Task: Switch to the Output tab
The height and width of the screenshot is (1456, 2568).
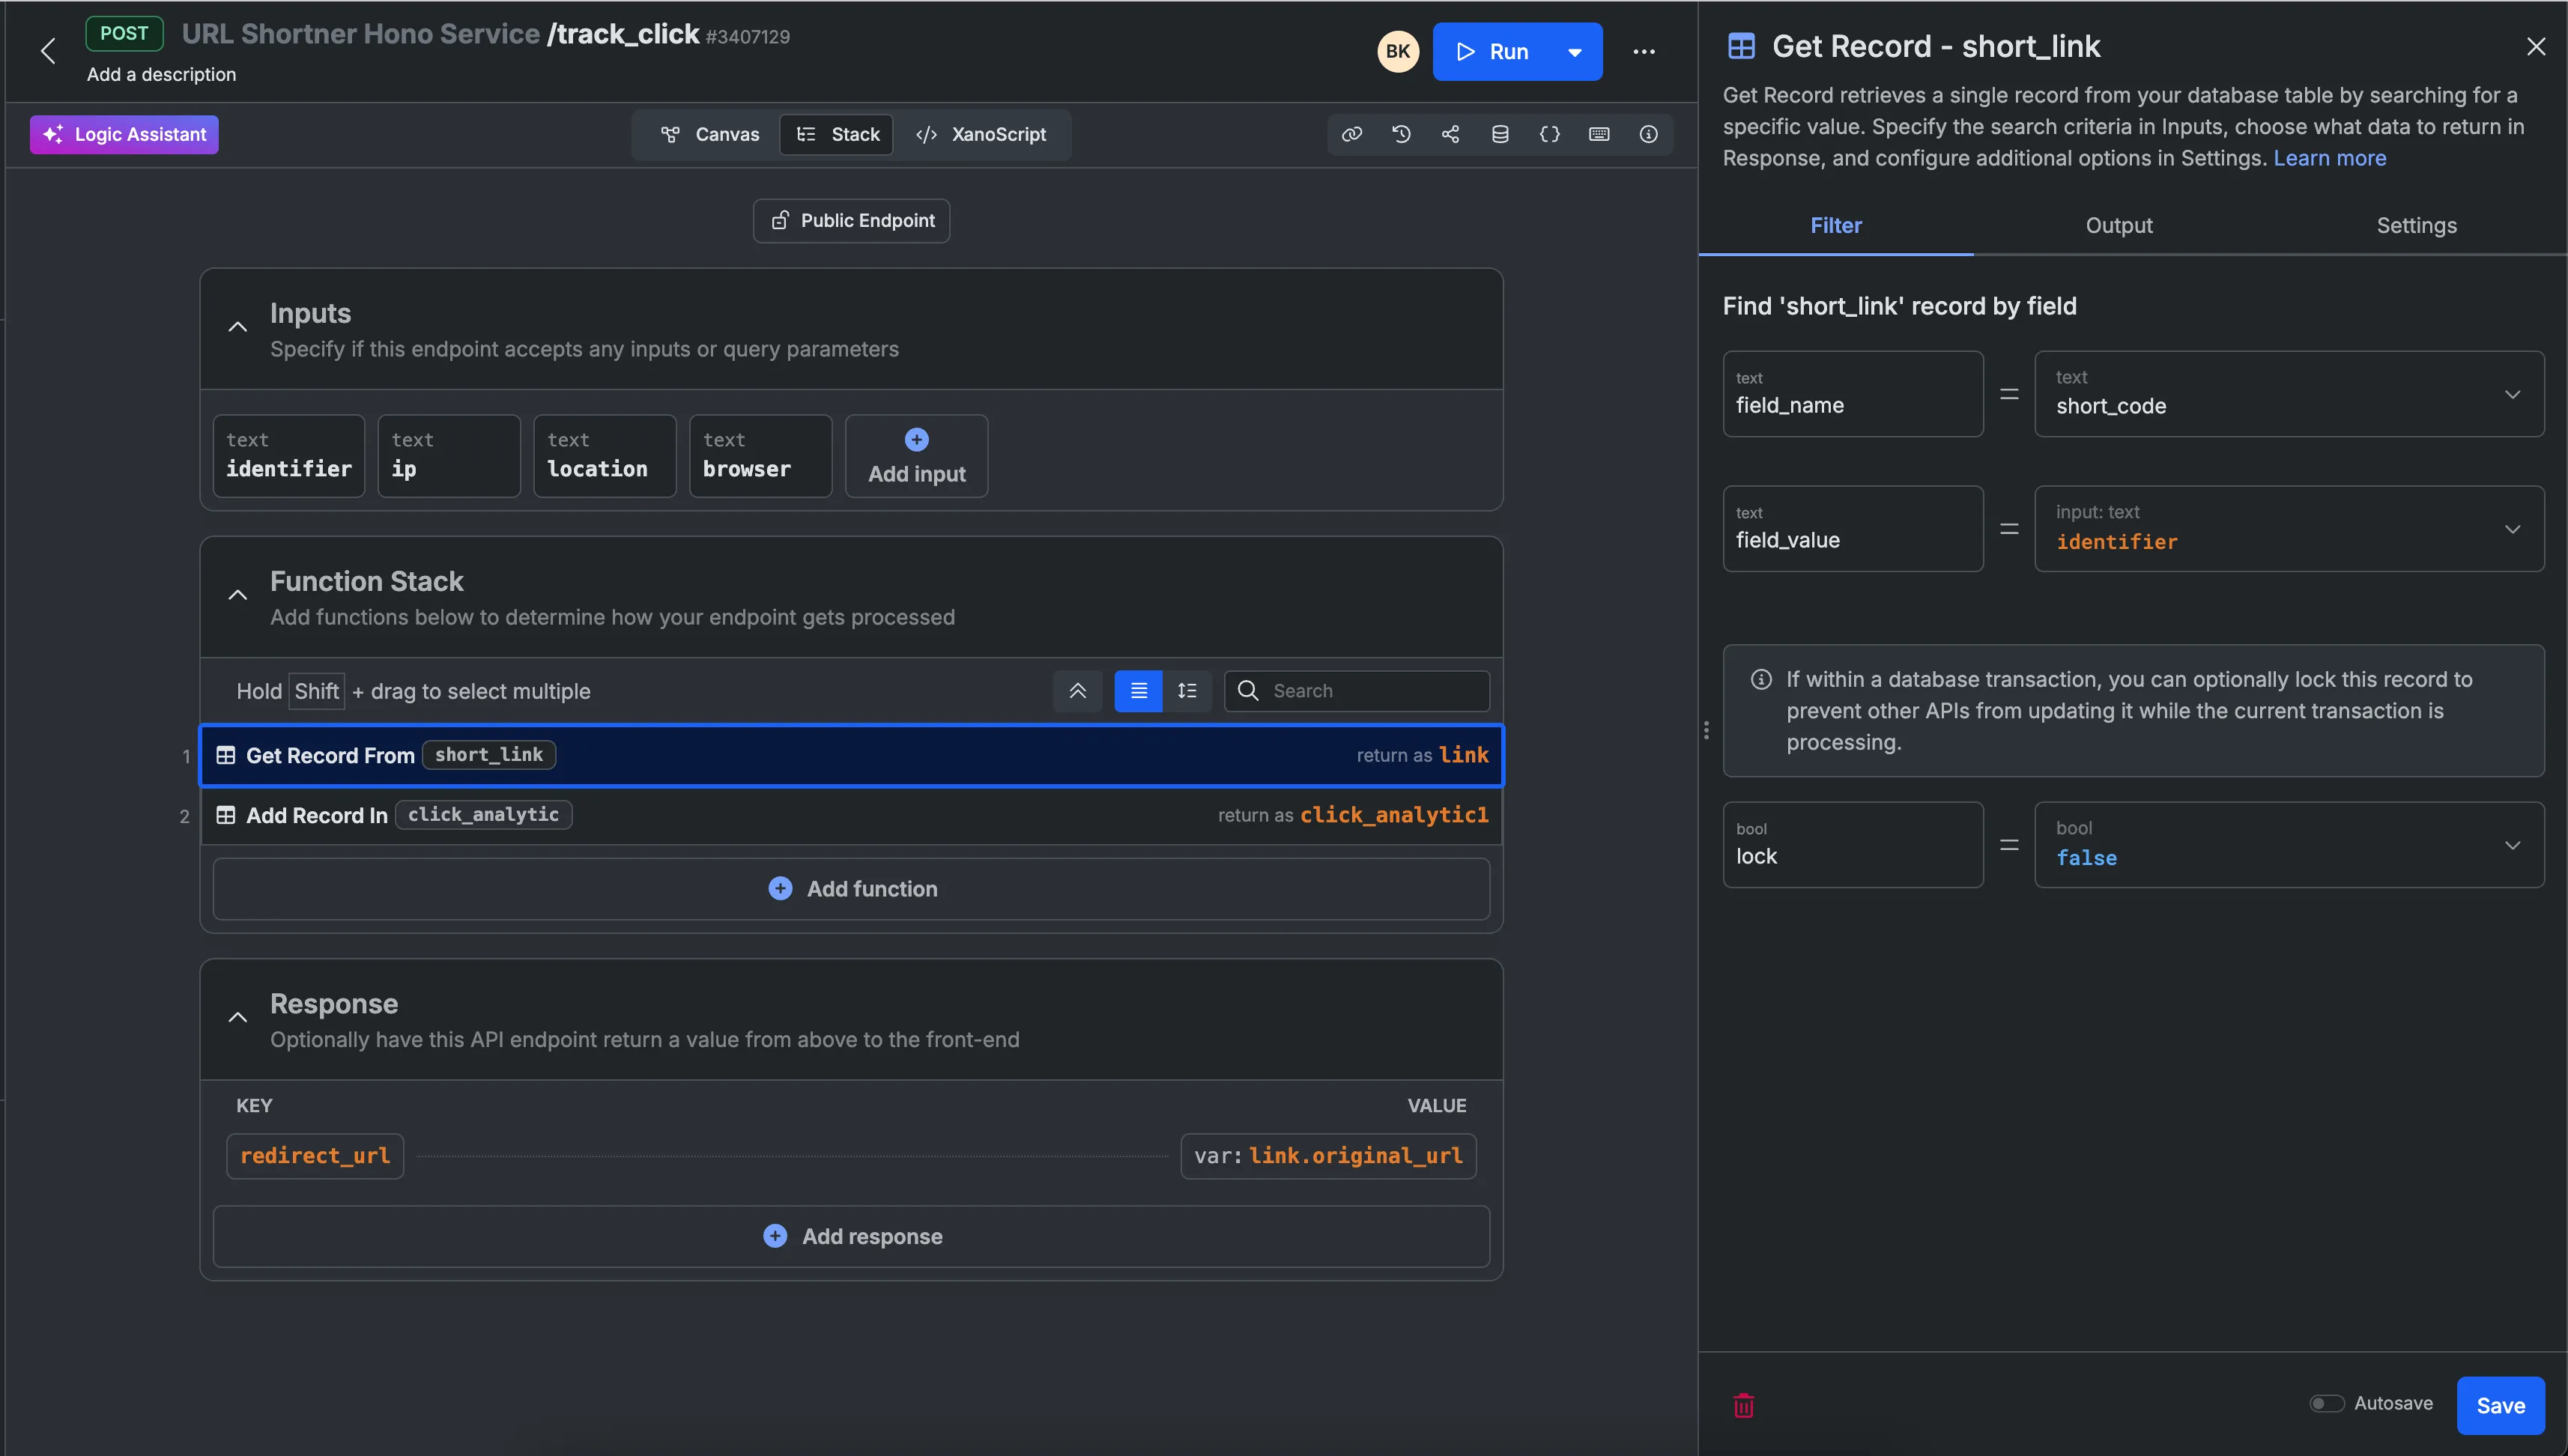Action: tap(2118, 226)
